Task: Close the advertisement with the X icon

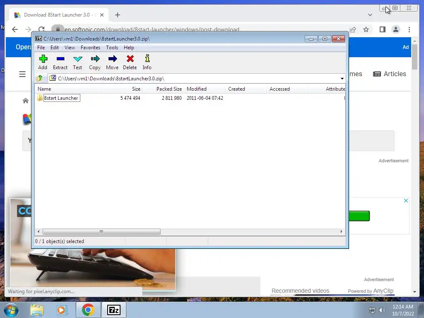Action: pos(406,201)
